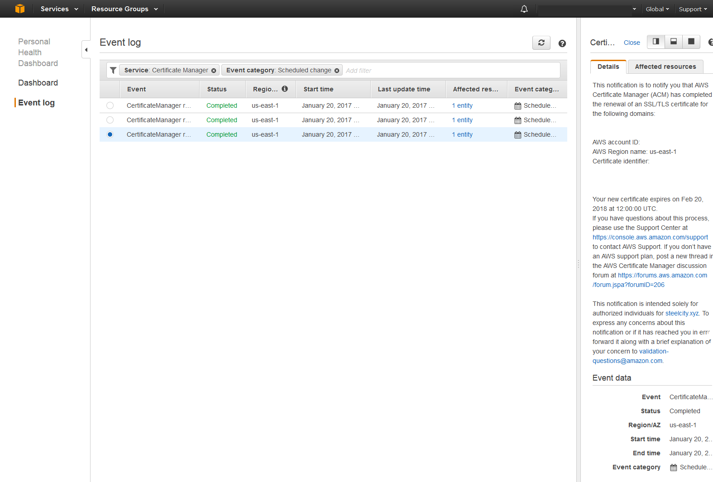Click the AWS cube logo

20,9
